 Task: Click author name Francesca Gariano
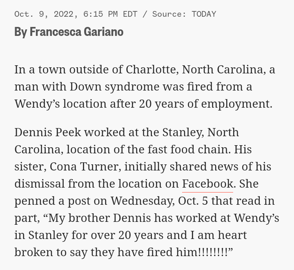click(76, 31)
